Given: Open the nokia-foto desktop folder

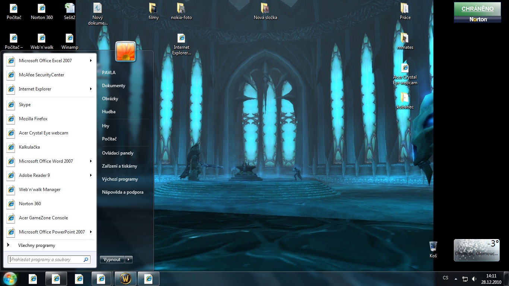Looking at the screenshot, I should tap(181, 11).
